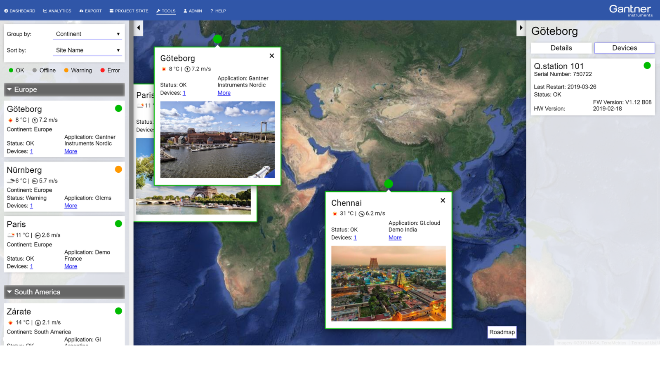
Task: Collapse the right details panel arrow
Action: [x=521, y=28]
